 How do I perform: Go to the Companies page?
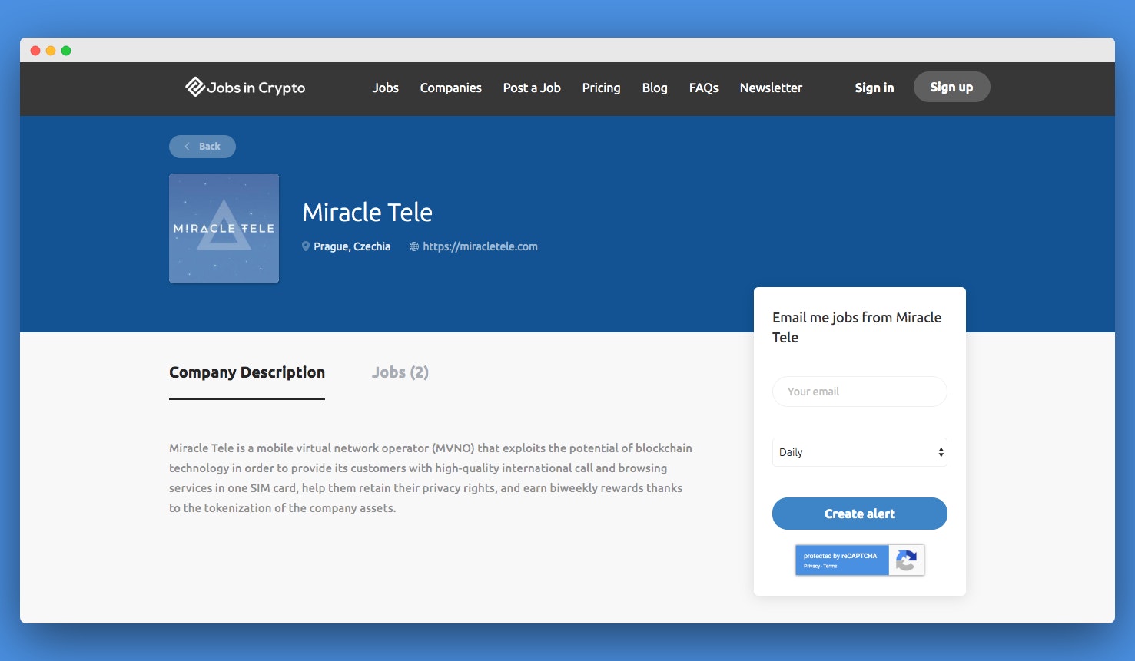[451, 88]
